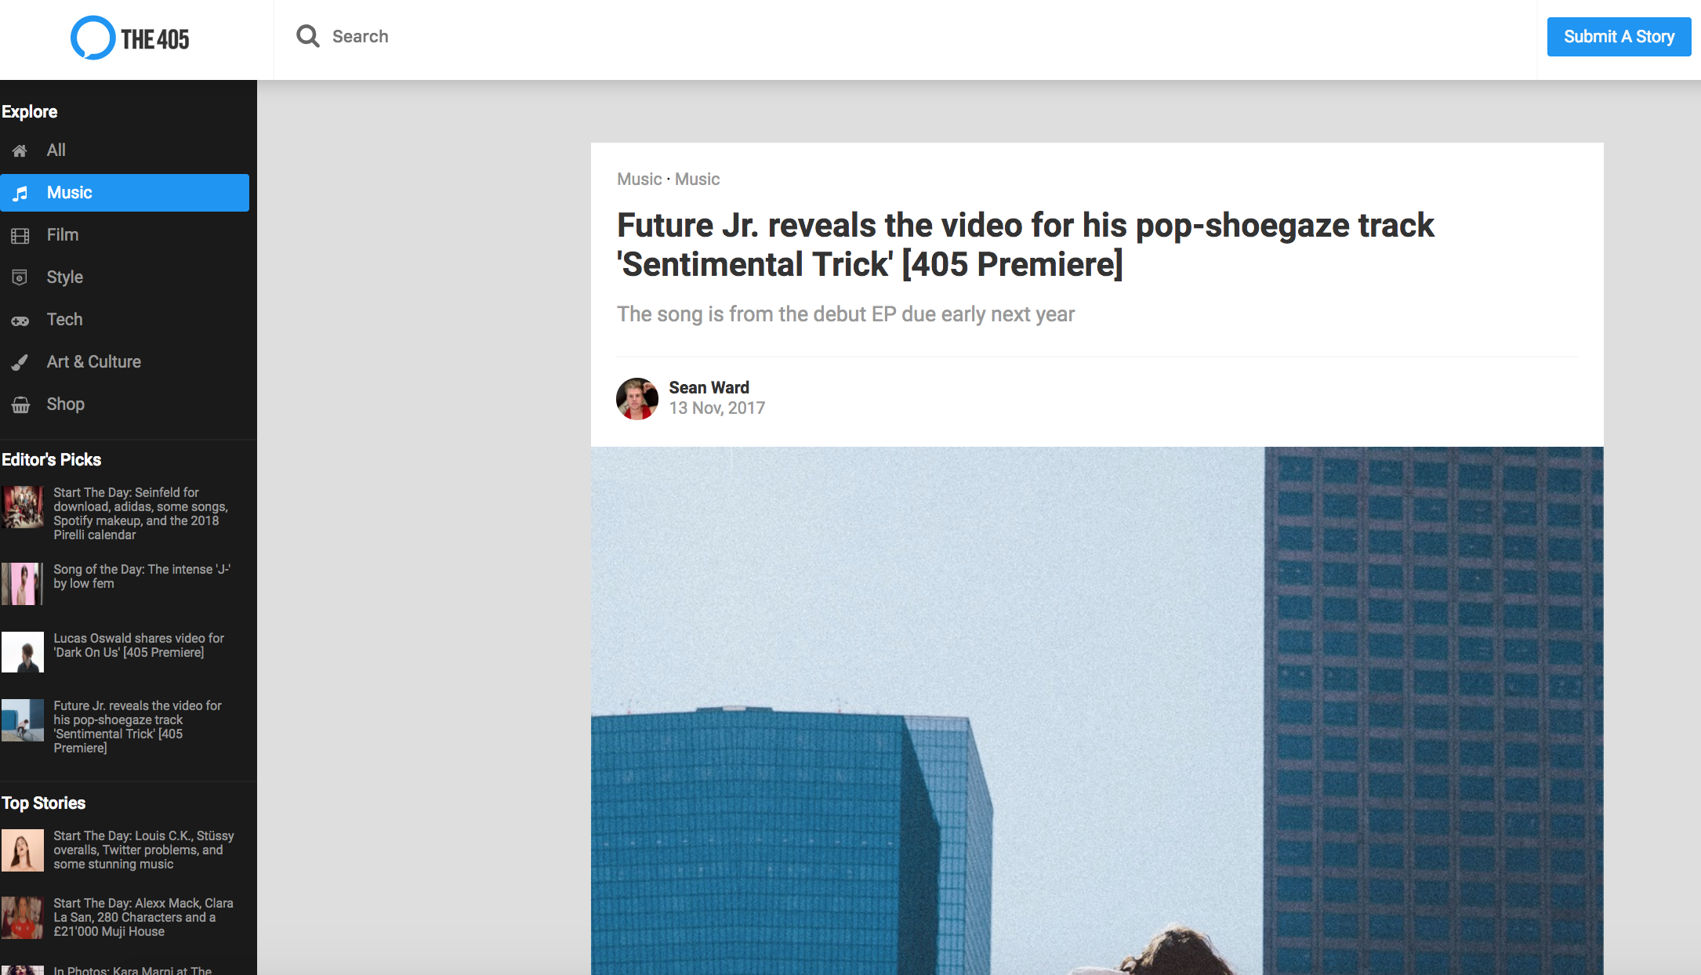Viewport: 1701px width, 975px height.
Task: Open Alexx Mack, Clara La San top story
Action: [x=143, y=917]
